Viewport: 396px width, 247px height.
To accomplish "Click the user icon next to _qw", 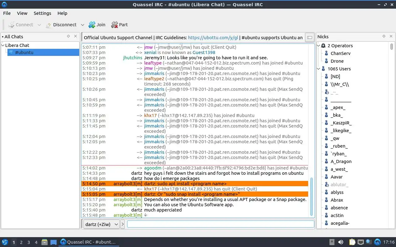I will tap(326, 138).
